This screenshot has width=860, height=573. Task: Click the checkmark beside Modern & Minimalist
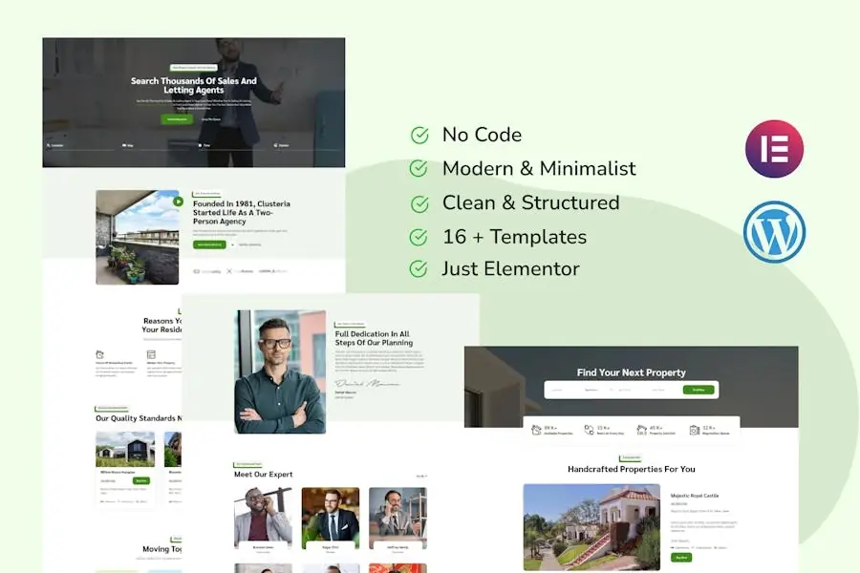pyautogui.click(x=419, y=169)
